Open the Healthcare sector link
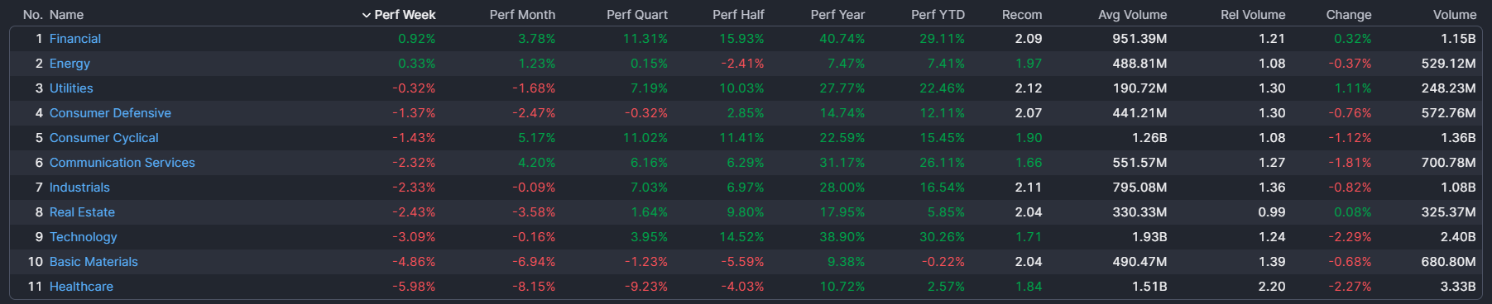This screenshot has height=304, width=1492. 81,287
